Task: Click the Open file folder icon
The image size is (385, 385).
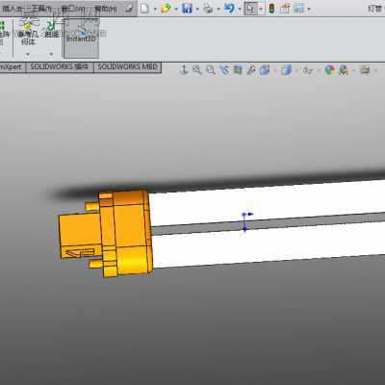Action: pos(166,8)
